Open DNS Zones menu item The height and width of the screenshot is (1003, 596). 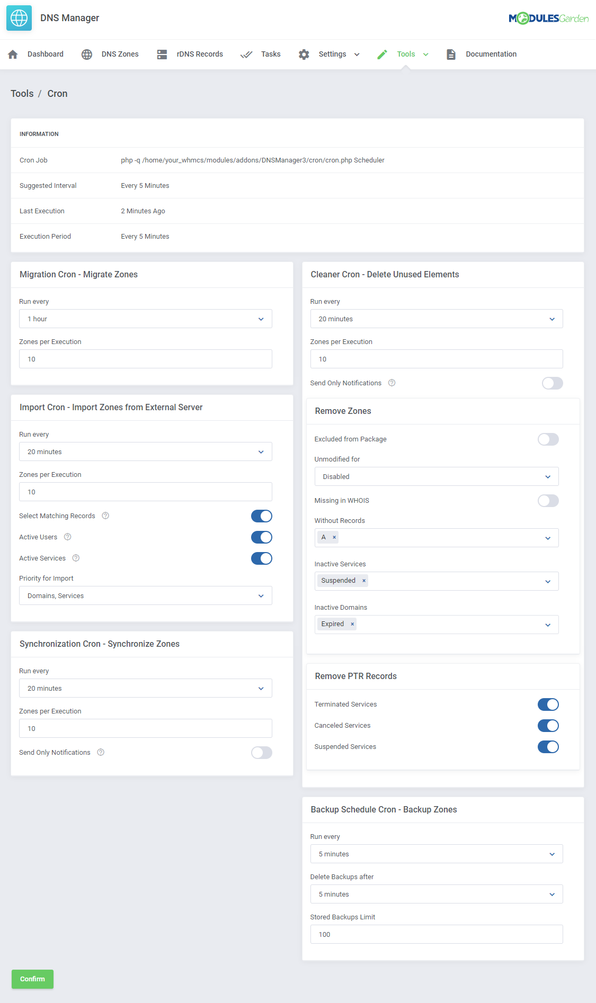120,54
